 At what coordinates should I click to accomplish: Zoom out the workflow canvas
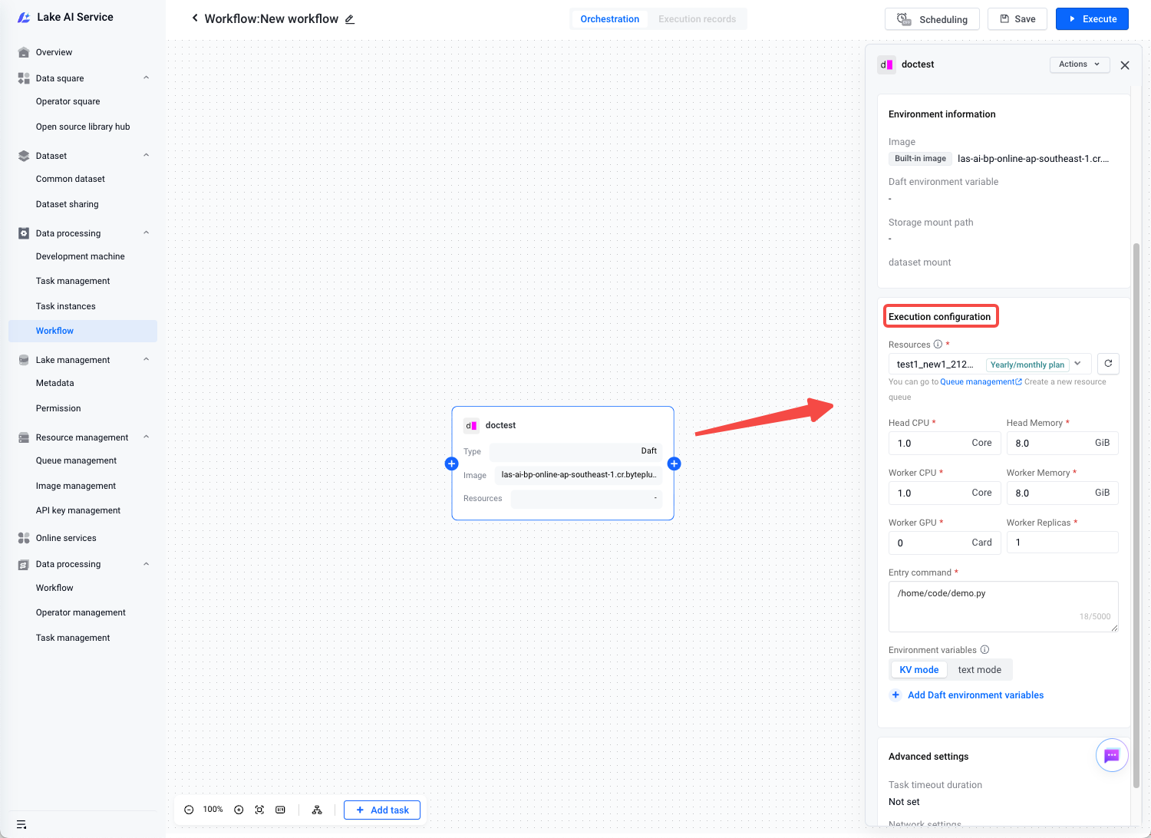[189, 810]
